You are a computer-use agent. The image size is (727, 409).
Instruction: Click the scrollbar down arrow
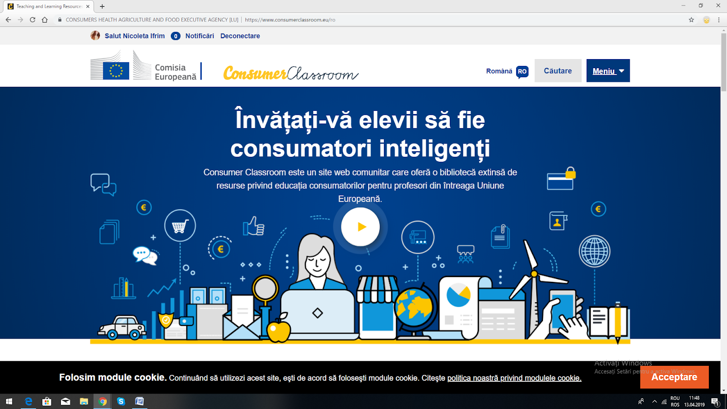point(723,390)
